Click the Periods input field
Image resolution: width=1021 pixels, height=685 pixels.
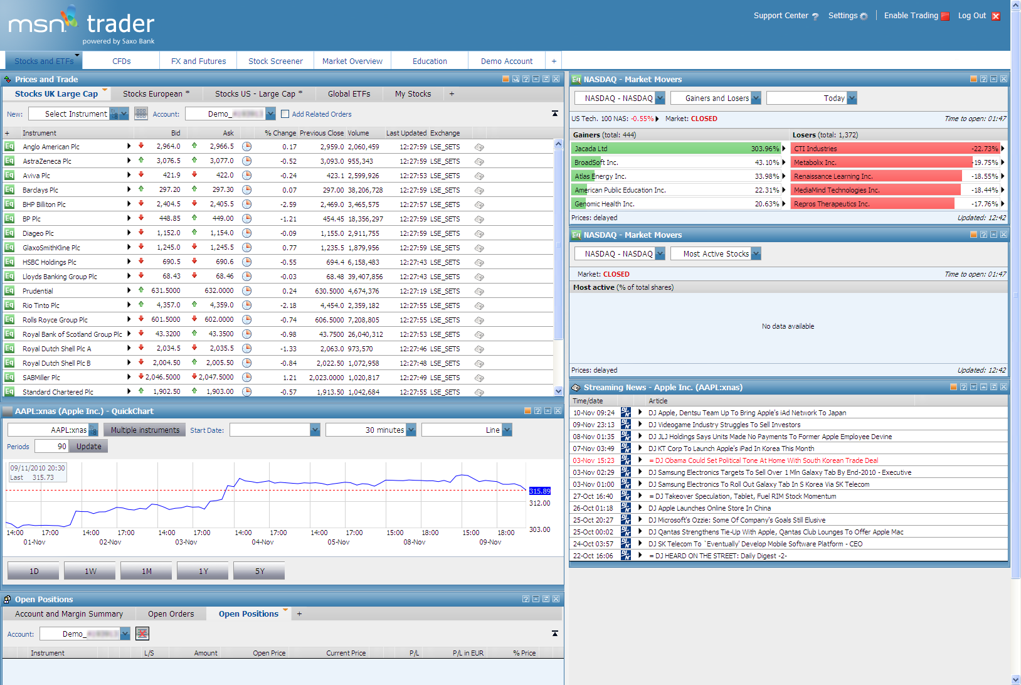pos(51,446)
